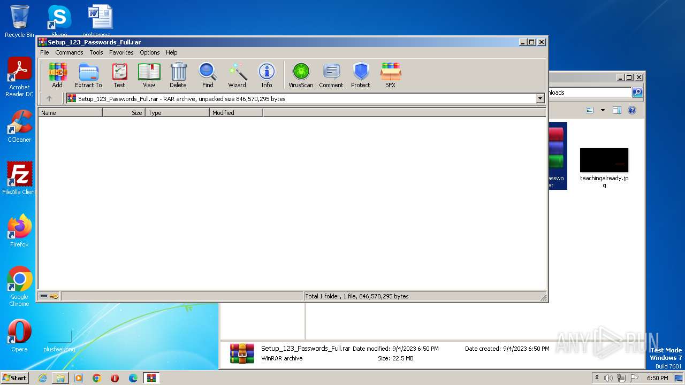This screenshot has width=685, height=385.
Task: Click the 6:50 PM taskbar clock
Action: tap(657, 378)
